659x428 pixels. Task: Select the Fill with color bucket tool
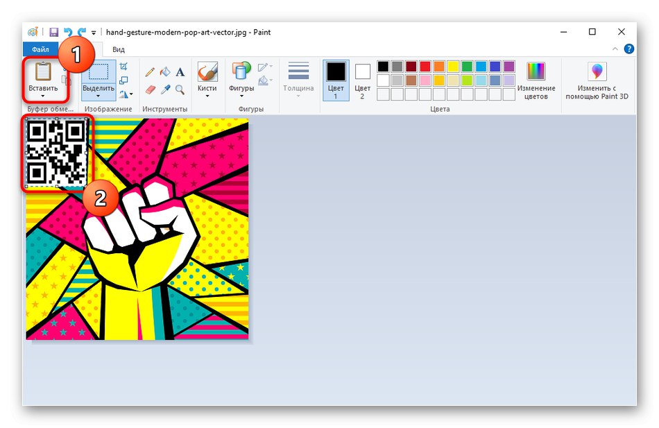pyautogui.click(x=165, y=72)
